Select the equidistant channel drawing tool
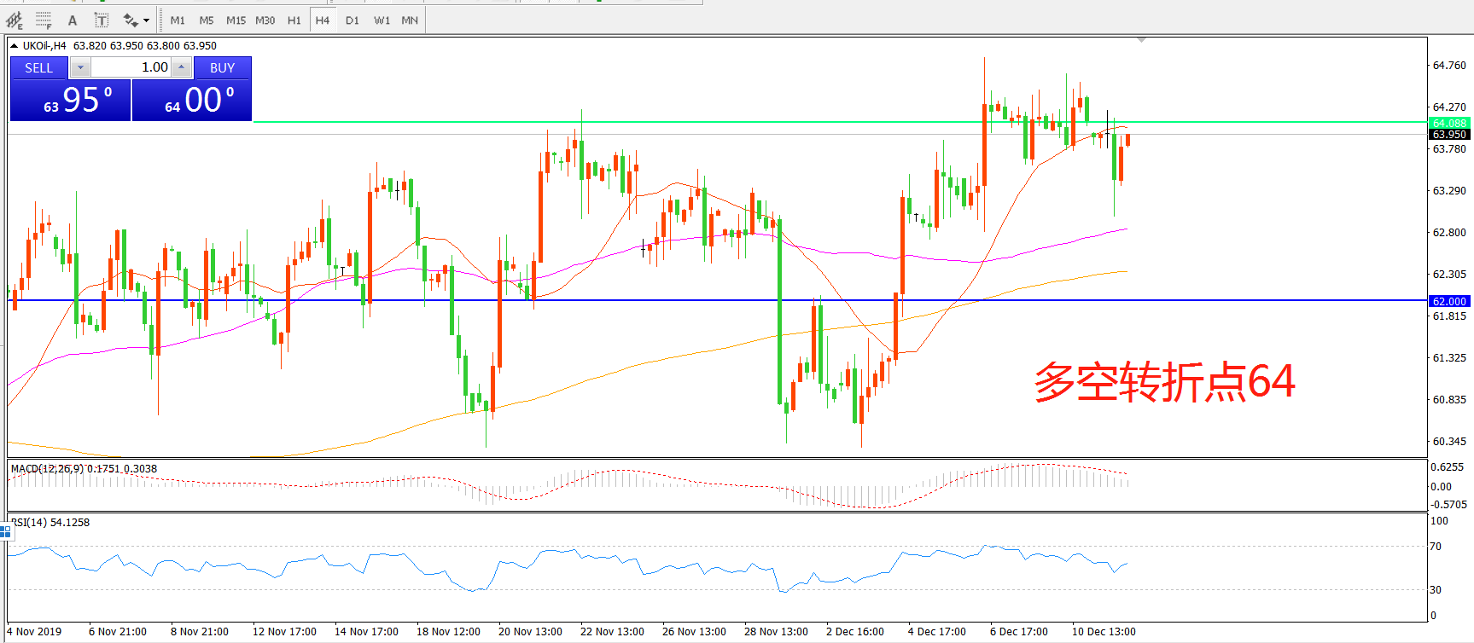The image size is (1474, 643). pos(15,20)
